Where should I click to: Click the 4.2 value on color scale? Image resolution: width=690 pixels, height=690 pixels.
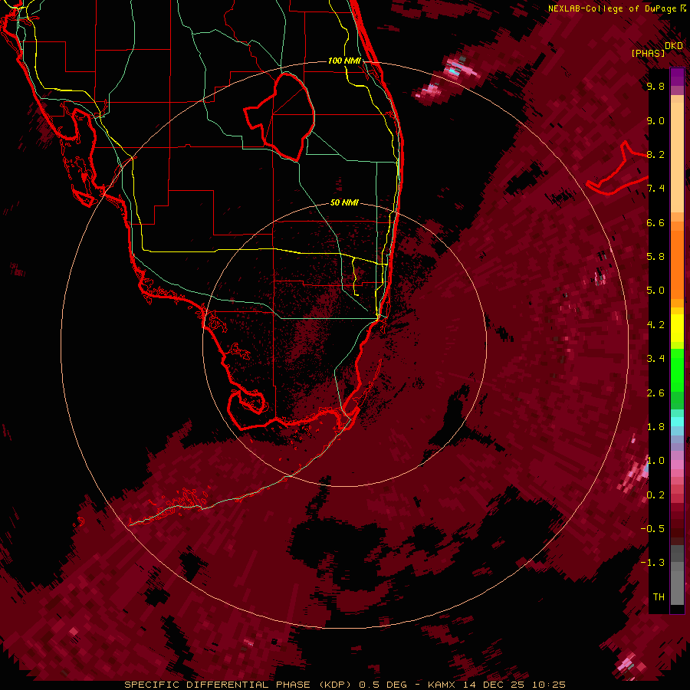click(x=655, y=325)
